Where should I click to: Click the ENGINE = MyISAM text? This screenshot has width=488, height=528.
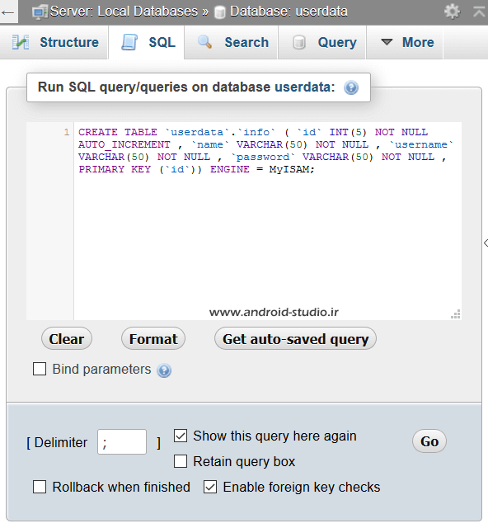(x=262, y=169)
